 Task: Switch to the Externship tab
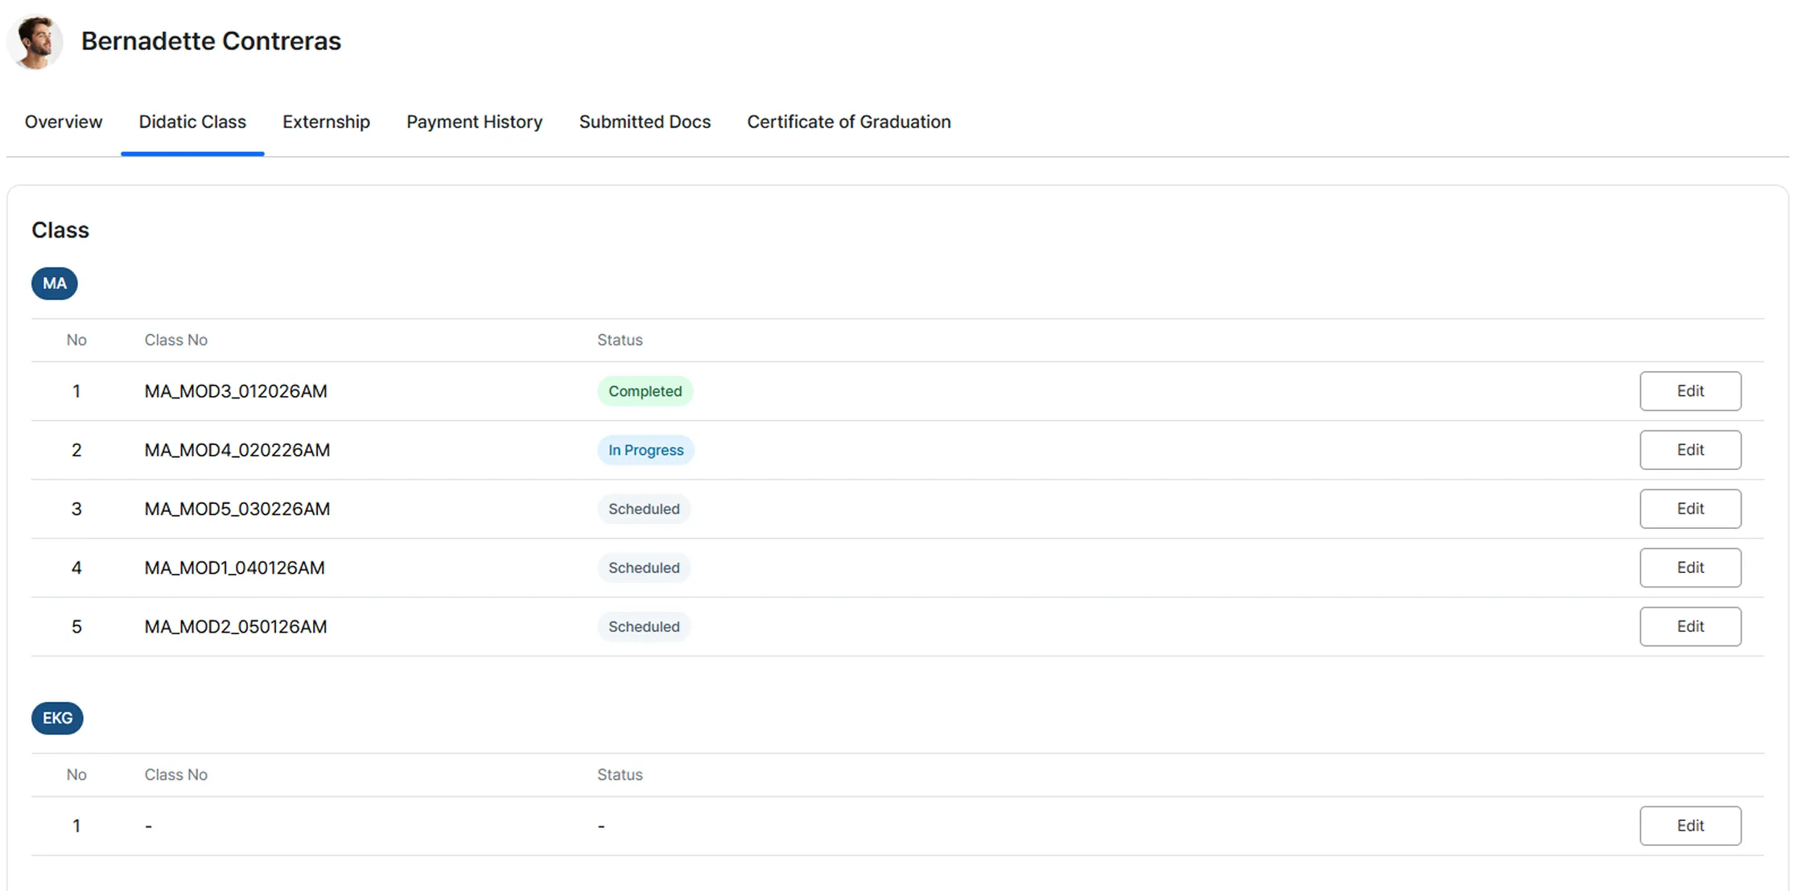click(326, 122)
